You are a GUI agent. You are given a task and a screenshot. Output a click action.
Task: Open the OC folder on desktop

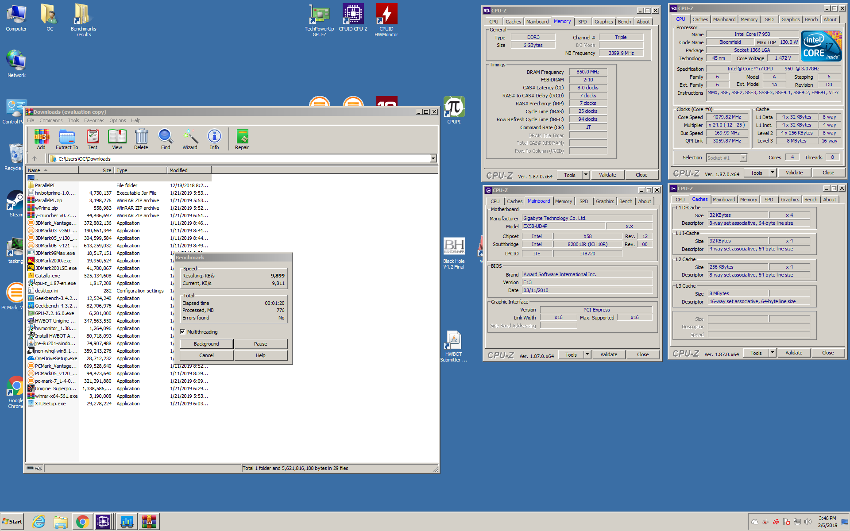click(x=50, y=18)
